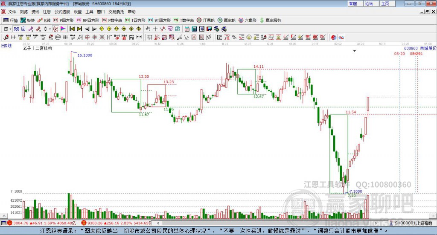The image size is (437, 235).
Task: Step chart right with black arrow
Action: 94,29
